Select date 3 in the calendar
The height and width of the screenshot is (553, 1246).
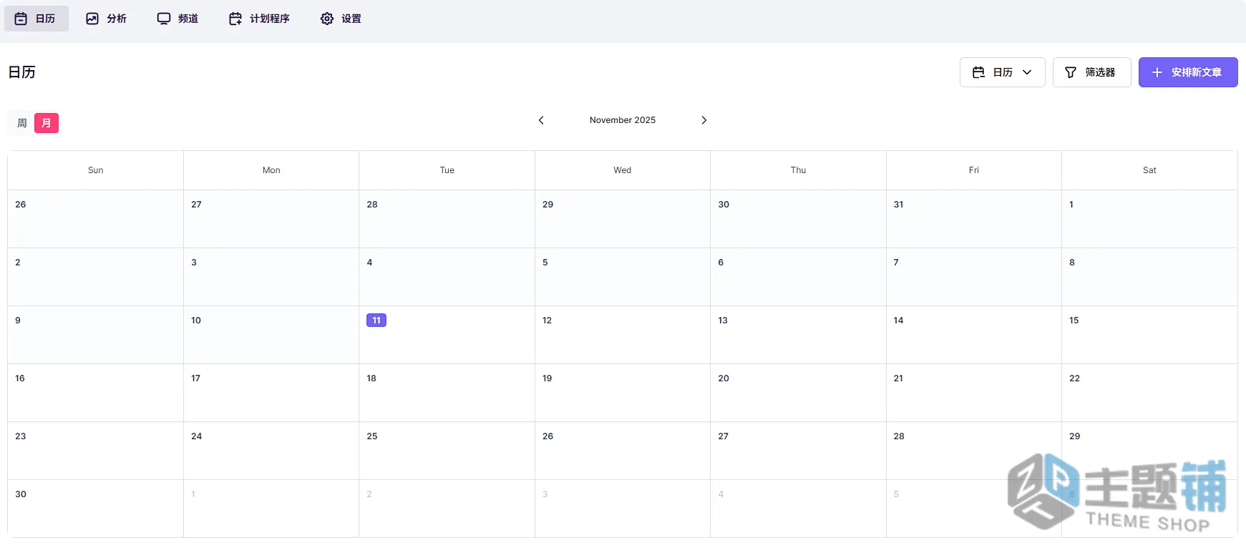[271, 277]
